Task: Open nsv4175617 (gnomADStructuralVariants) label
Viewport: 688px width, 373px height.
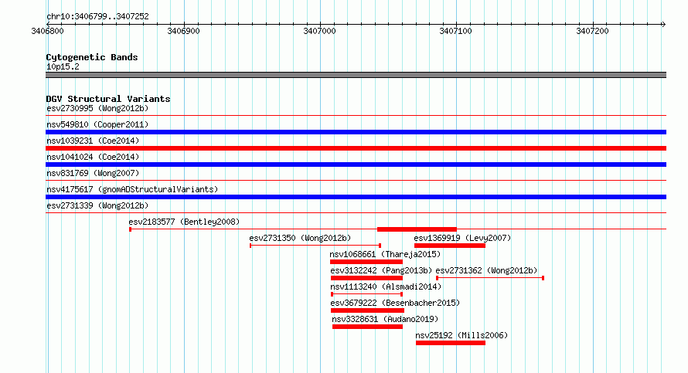Action: [x=132, y=189]
